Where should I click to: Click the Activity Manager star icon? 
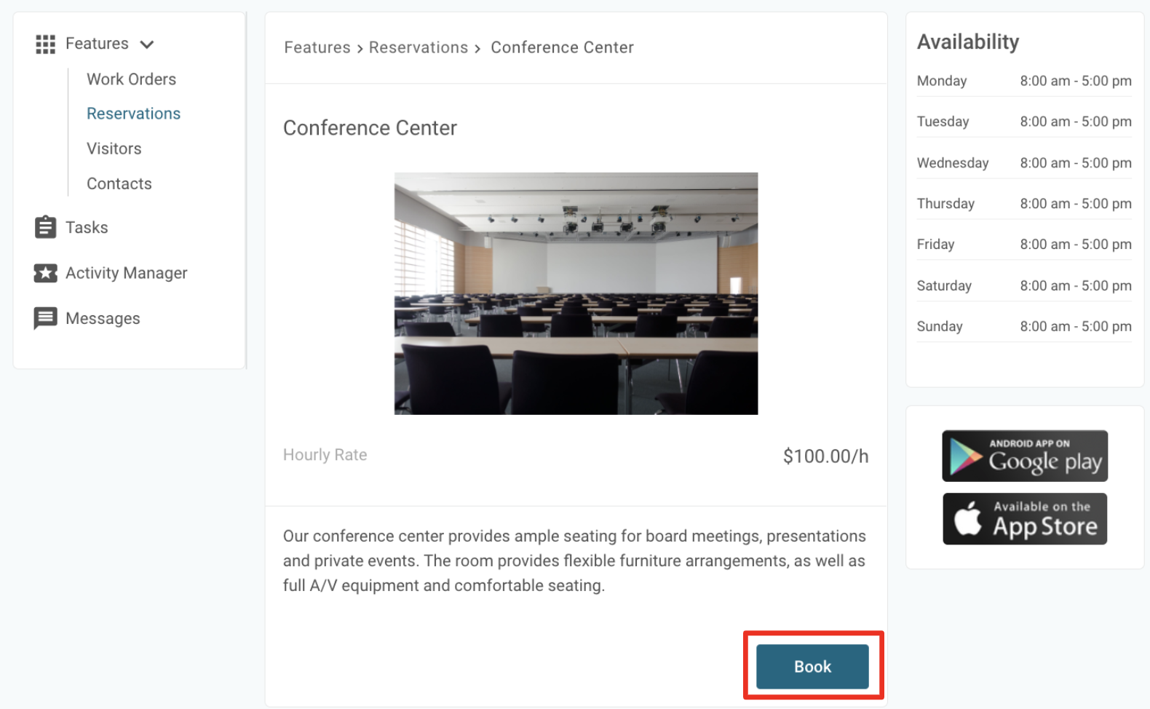point(45,273)
